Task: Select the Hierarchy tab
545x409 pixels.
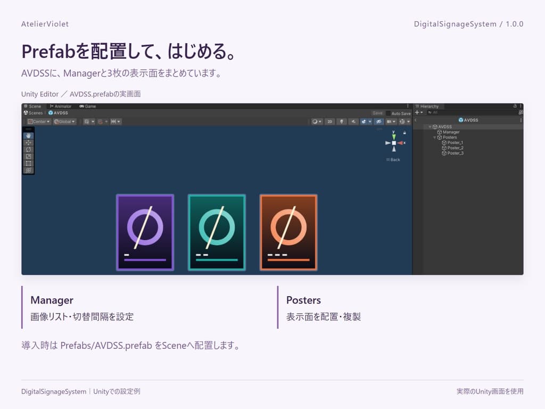Action: (427, 107)
